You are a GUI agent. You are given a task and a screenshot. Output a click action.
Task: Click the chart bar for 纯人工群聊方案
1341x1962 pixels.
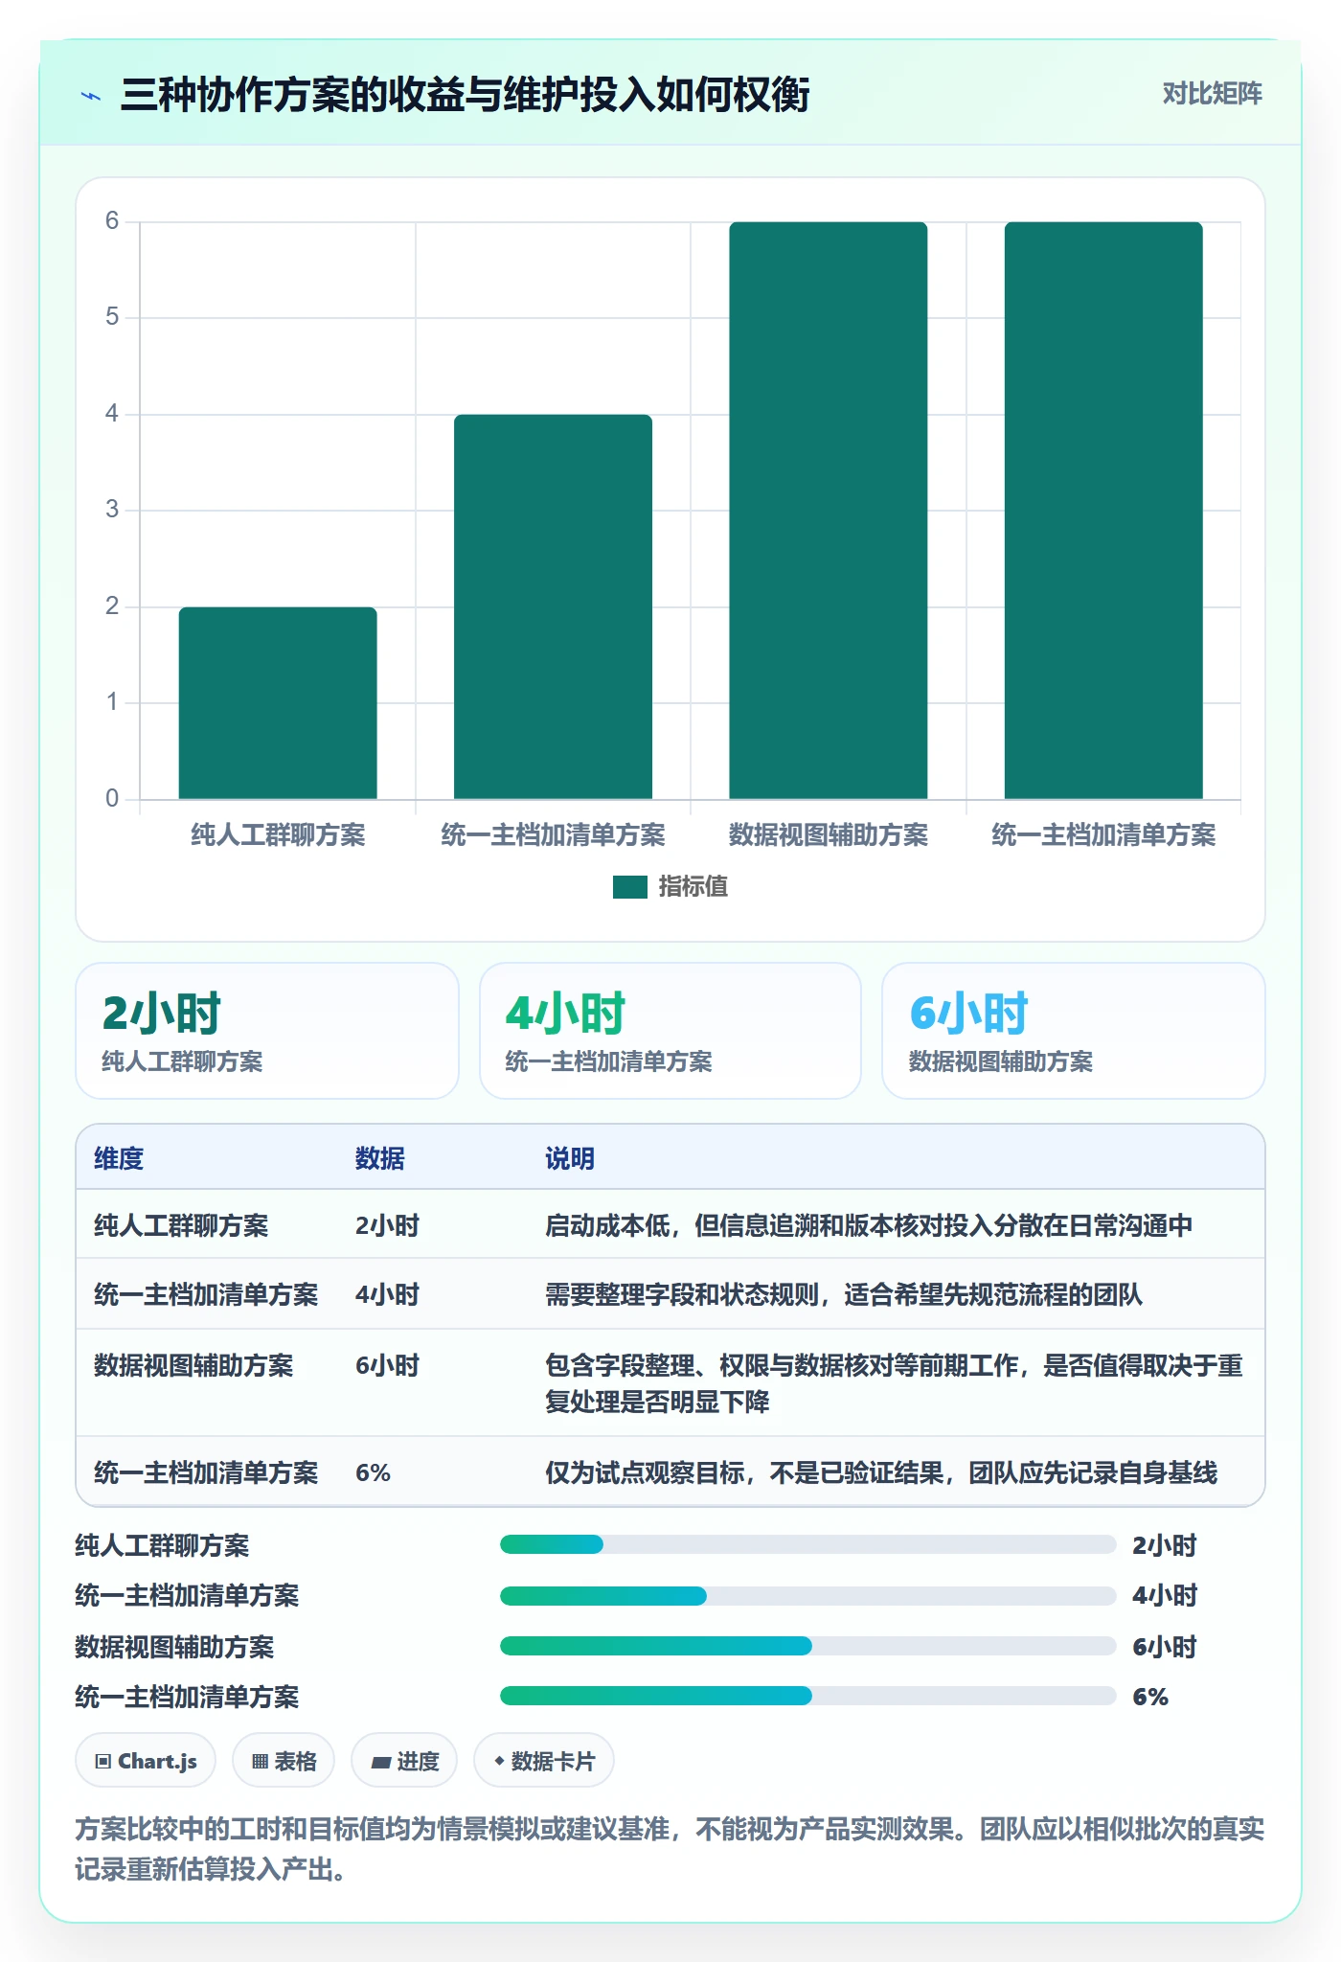[x=278, y=703]
